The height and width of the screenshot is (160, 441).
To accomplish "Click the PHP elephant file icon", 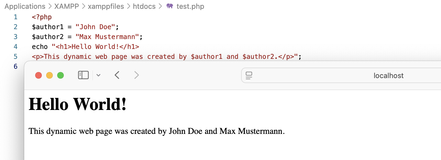I will coord(170,6).
